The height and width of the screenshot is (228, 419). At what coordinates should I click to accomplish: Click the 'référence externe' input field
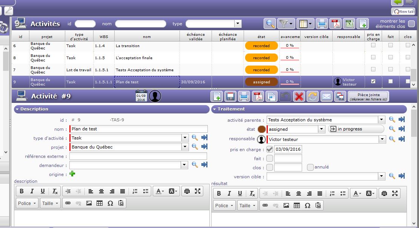tap(138, 156)
